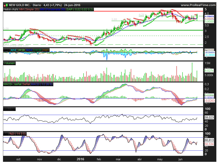
Task: Open the MM (Simple 20) settings label
Action: pyautogui.click(x=29, y=10)
